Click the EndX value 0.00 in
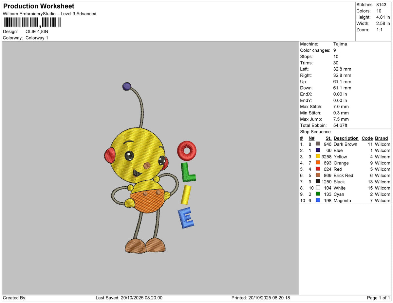This screenshot has width=393, height=303. [x=340, y=94]
